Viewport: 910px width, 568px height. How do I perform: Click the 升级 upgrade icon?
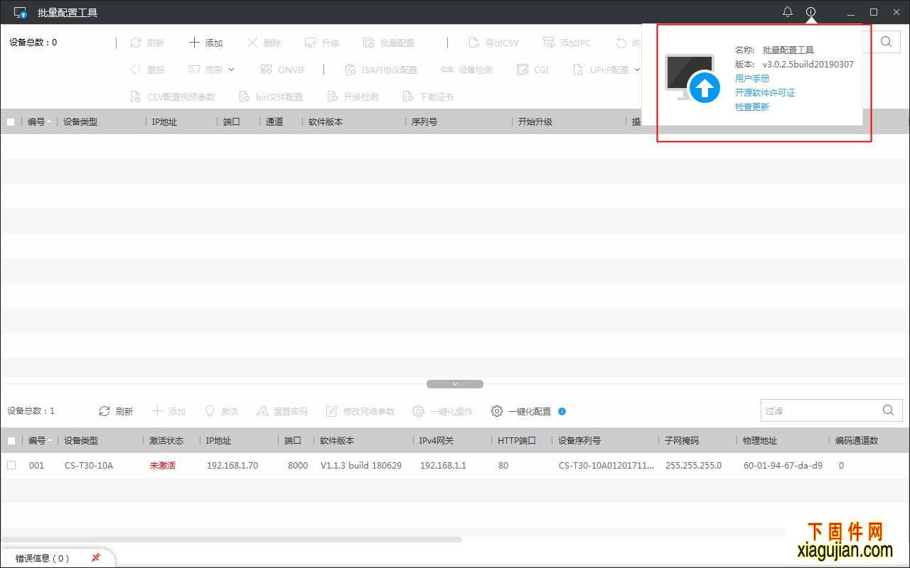point(310,43)
